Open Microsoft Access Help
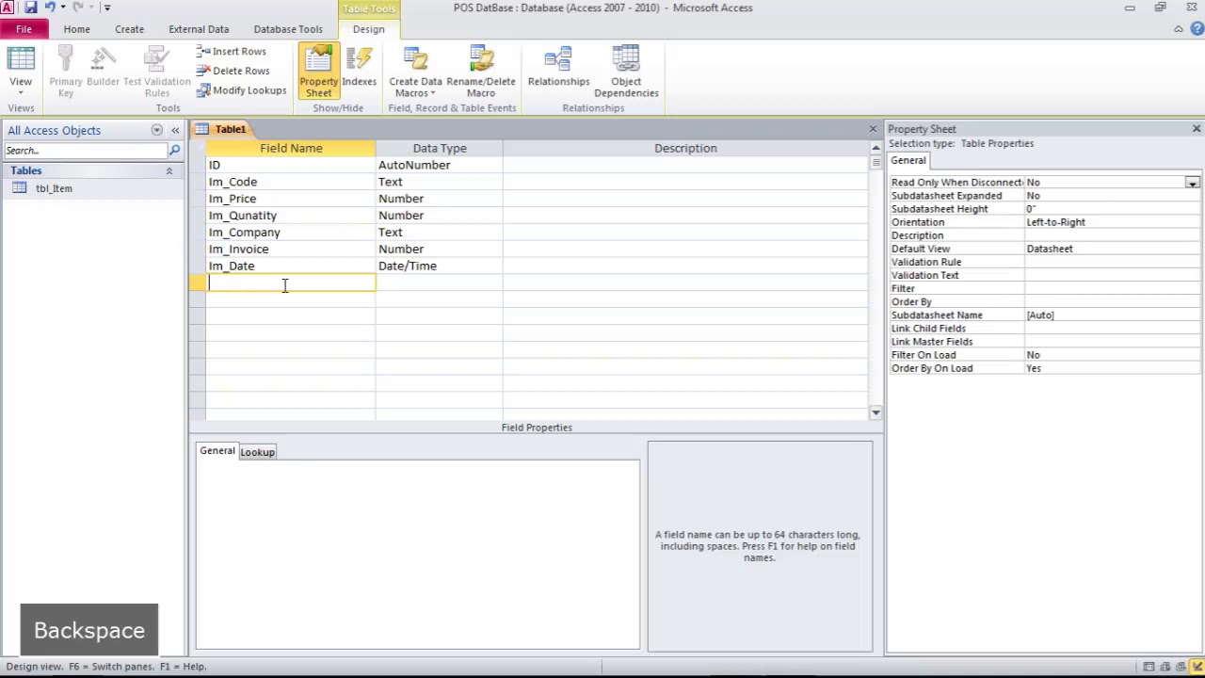This screenshot has width=1205, height=678. (x=1196, y=29)
